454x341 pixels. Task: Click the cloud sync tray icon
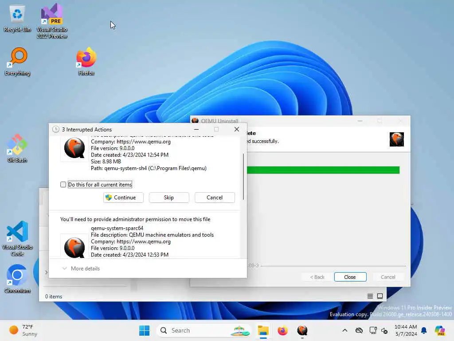click(359, 330)
